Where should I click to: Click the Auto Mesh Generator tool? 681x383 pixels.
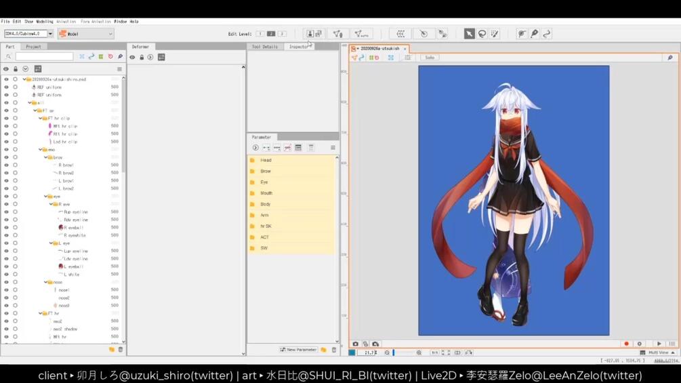tap(361, 34)
